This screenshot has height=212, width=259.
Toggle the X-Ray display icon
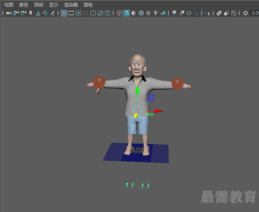point(219,13)
